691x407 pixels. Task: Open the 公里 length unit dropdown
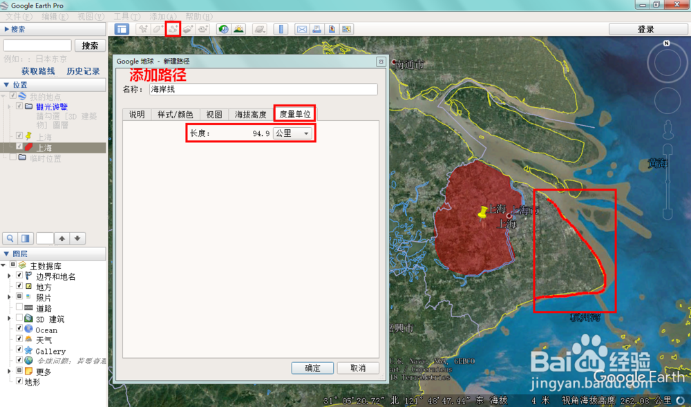pyautogui.click(x=292, y=133)
